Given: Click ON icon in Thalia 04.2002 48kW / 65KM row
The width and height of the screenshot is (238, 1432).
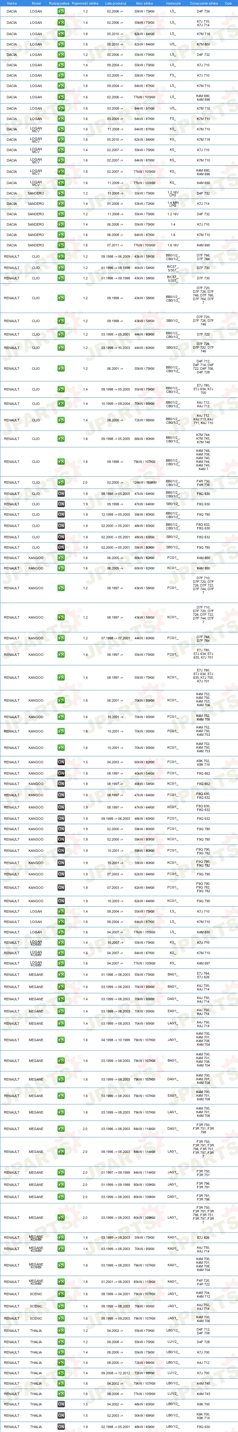Looking at the screenshot, I should coord(61,1405).
